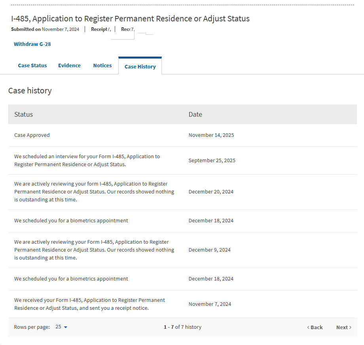This screenshot has width=364, height=345.
Task: Open the Evidence tab
Action: pos(69,66)
